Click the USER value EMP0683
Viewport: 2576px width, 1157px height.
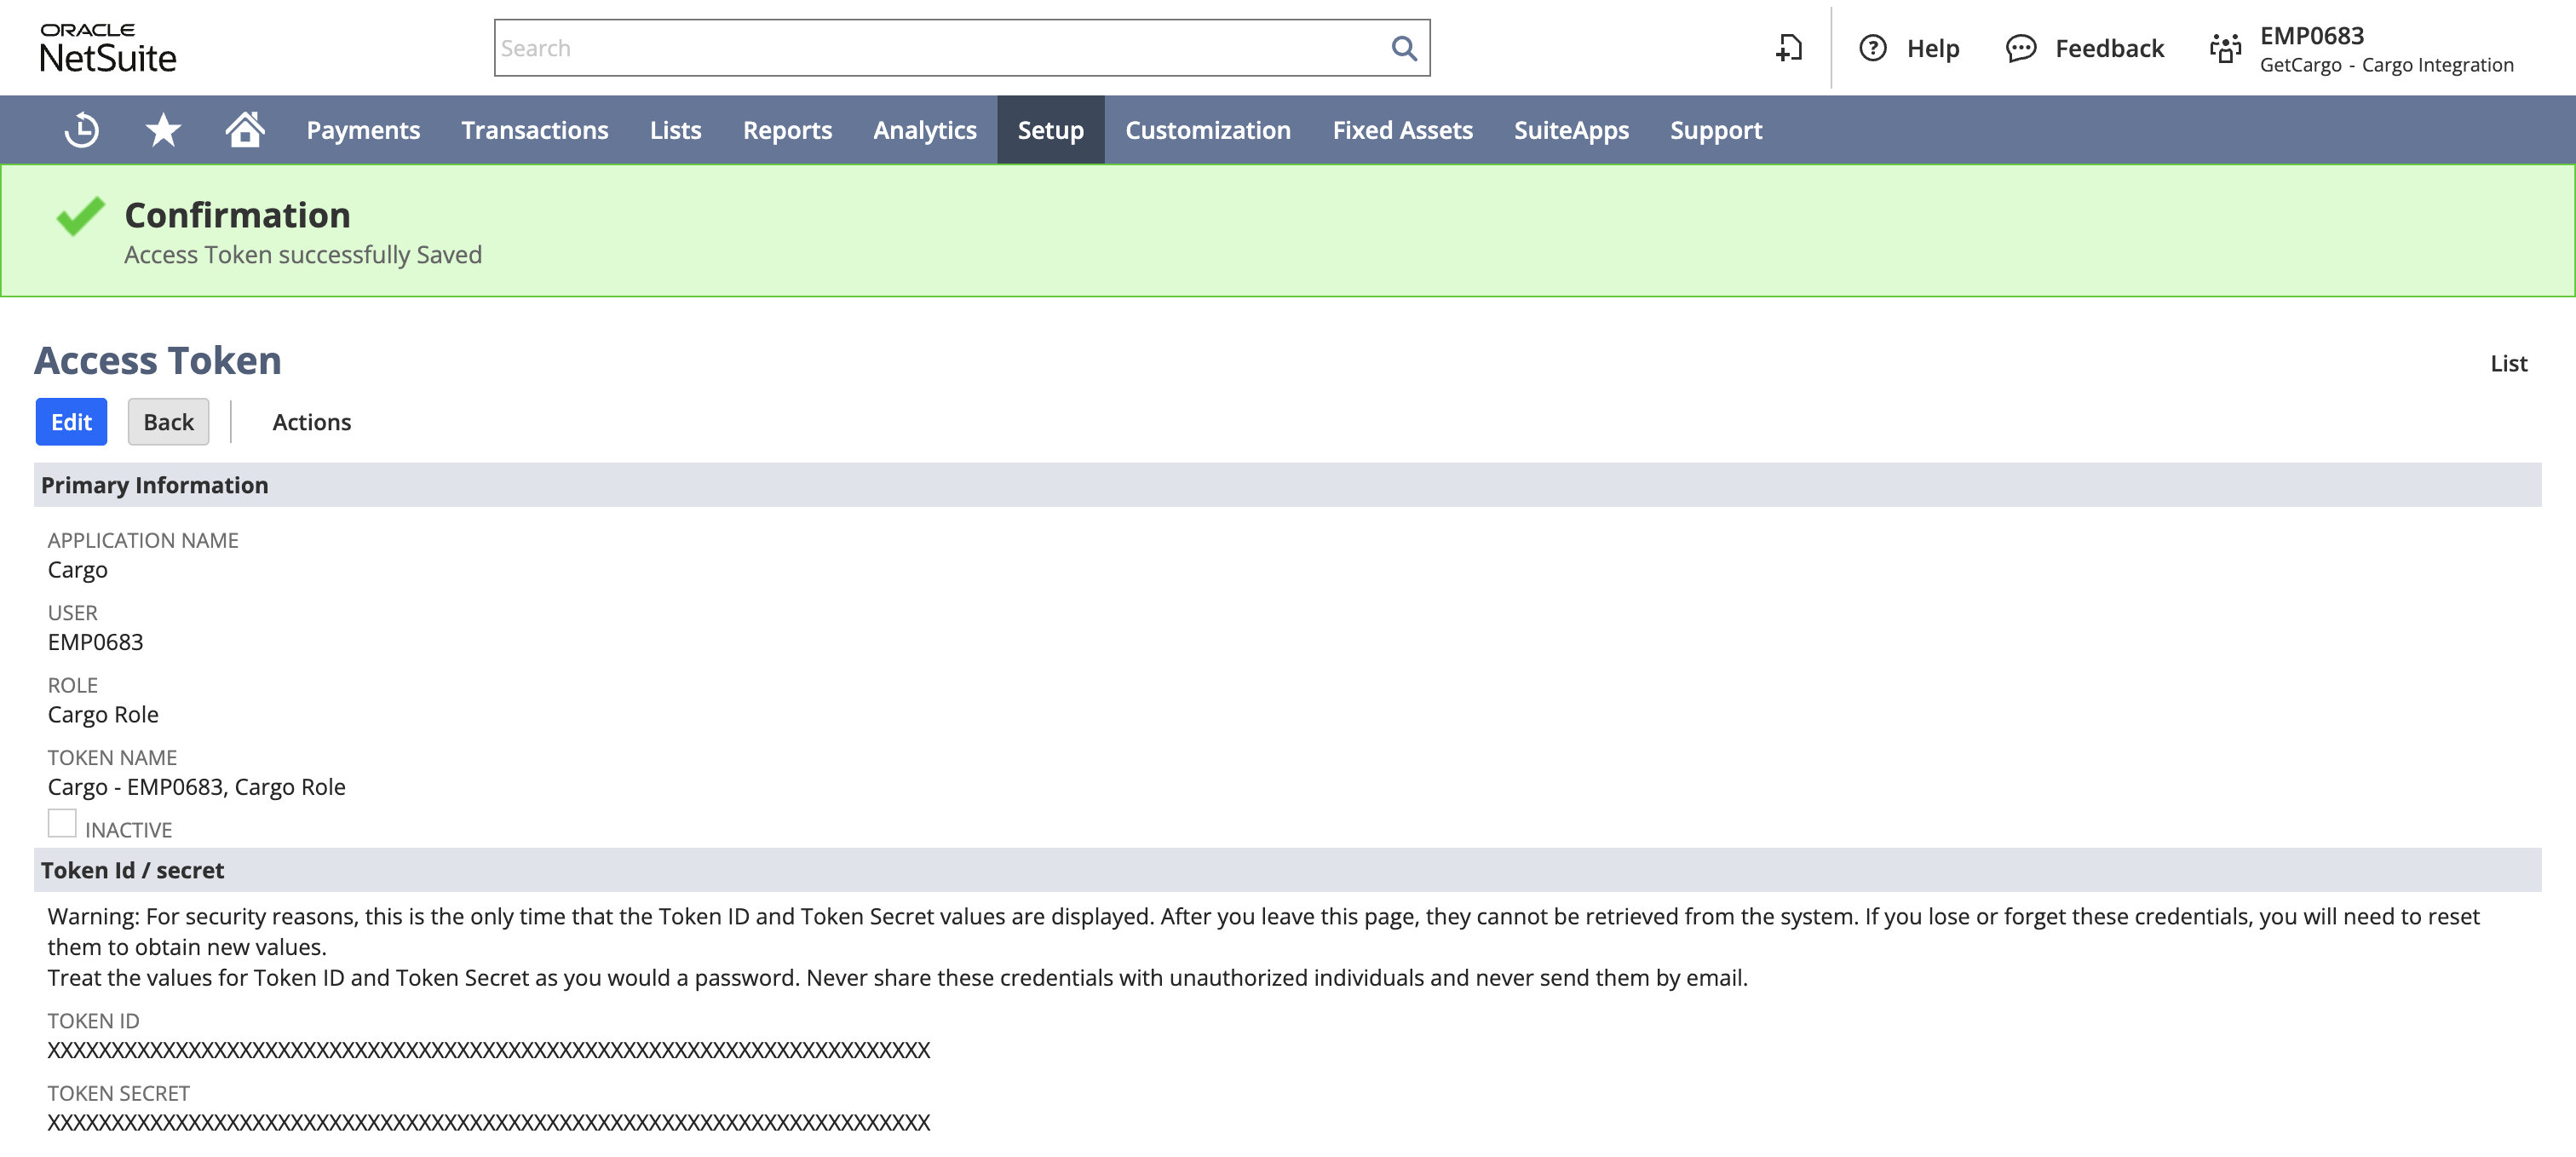point(95,642)
